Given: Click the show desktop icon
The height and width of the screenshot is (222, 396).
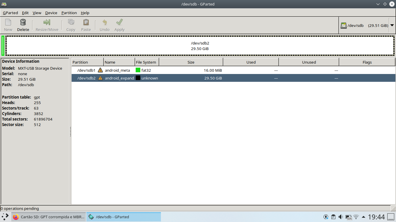Looking at the screenshot, I should point(391,217).
